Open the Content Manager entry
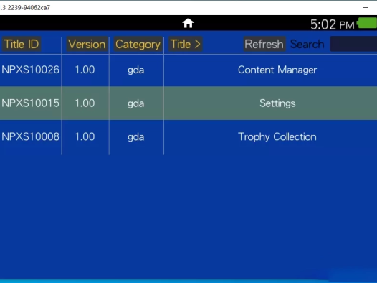This screenshot has width=377, height=283. coord(277,70)
